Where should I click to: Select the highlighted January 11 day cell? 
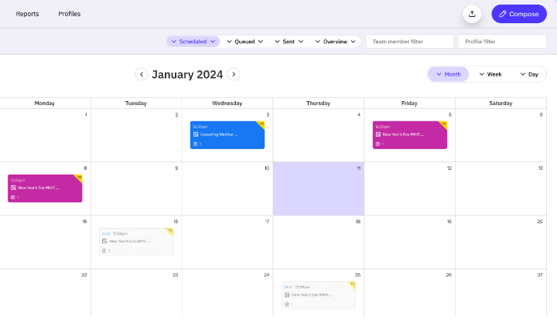pyautogui.click(x=318, y=193)
